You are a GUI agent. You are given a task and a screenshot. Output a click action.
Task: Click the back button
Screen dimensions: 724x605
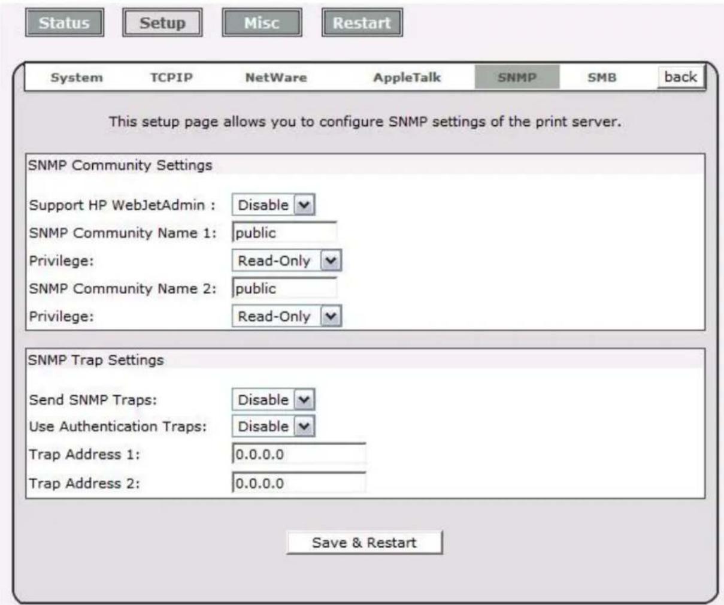coord(681,77)
